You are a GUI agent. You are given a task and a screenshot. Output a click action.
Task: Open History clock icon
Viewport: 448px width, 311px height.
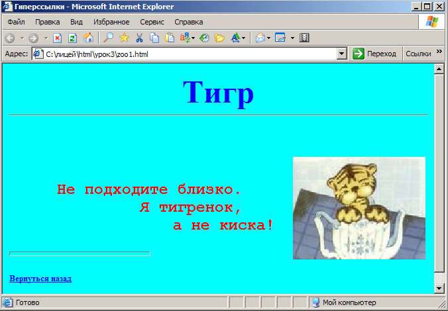204,38
